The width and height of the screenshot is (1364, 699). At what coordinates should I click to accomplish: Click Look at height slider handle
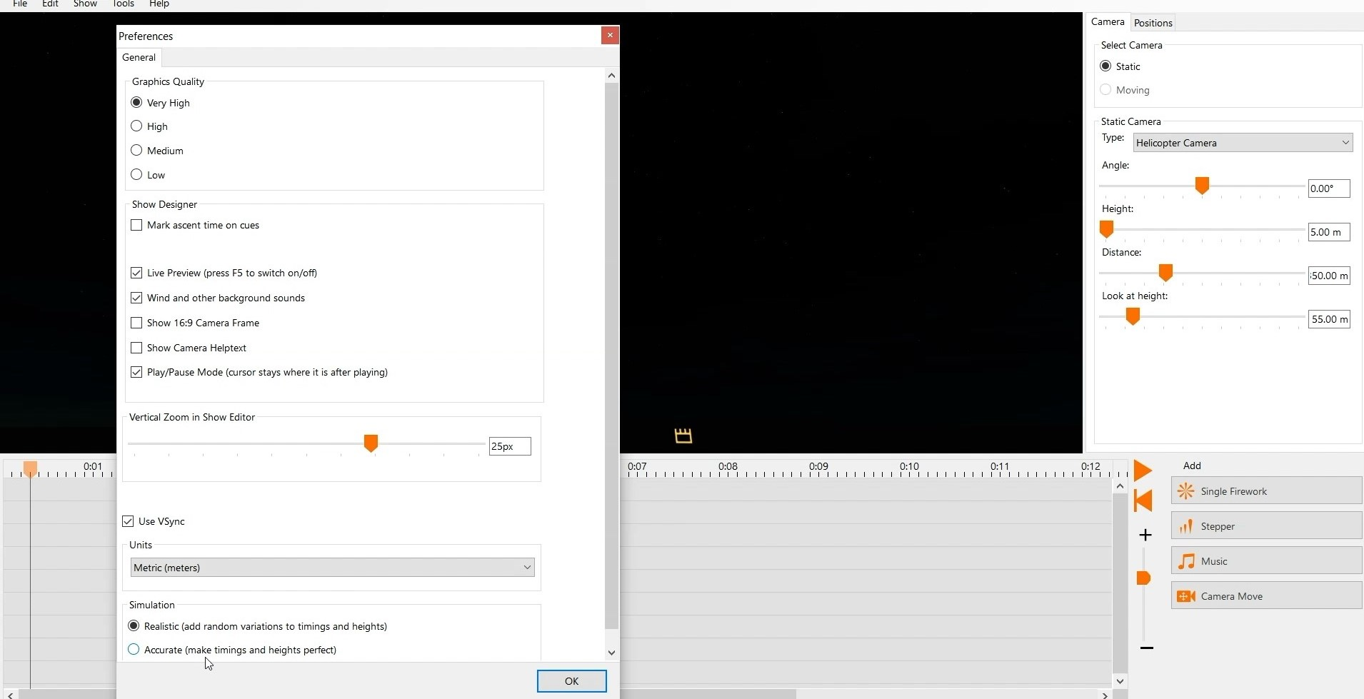pos(1133,316)
